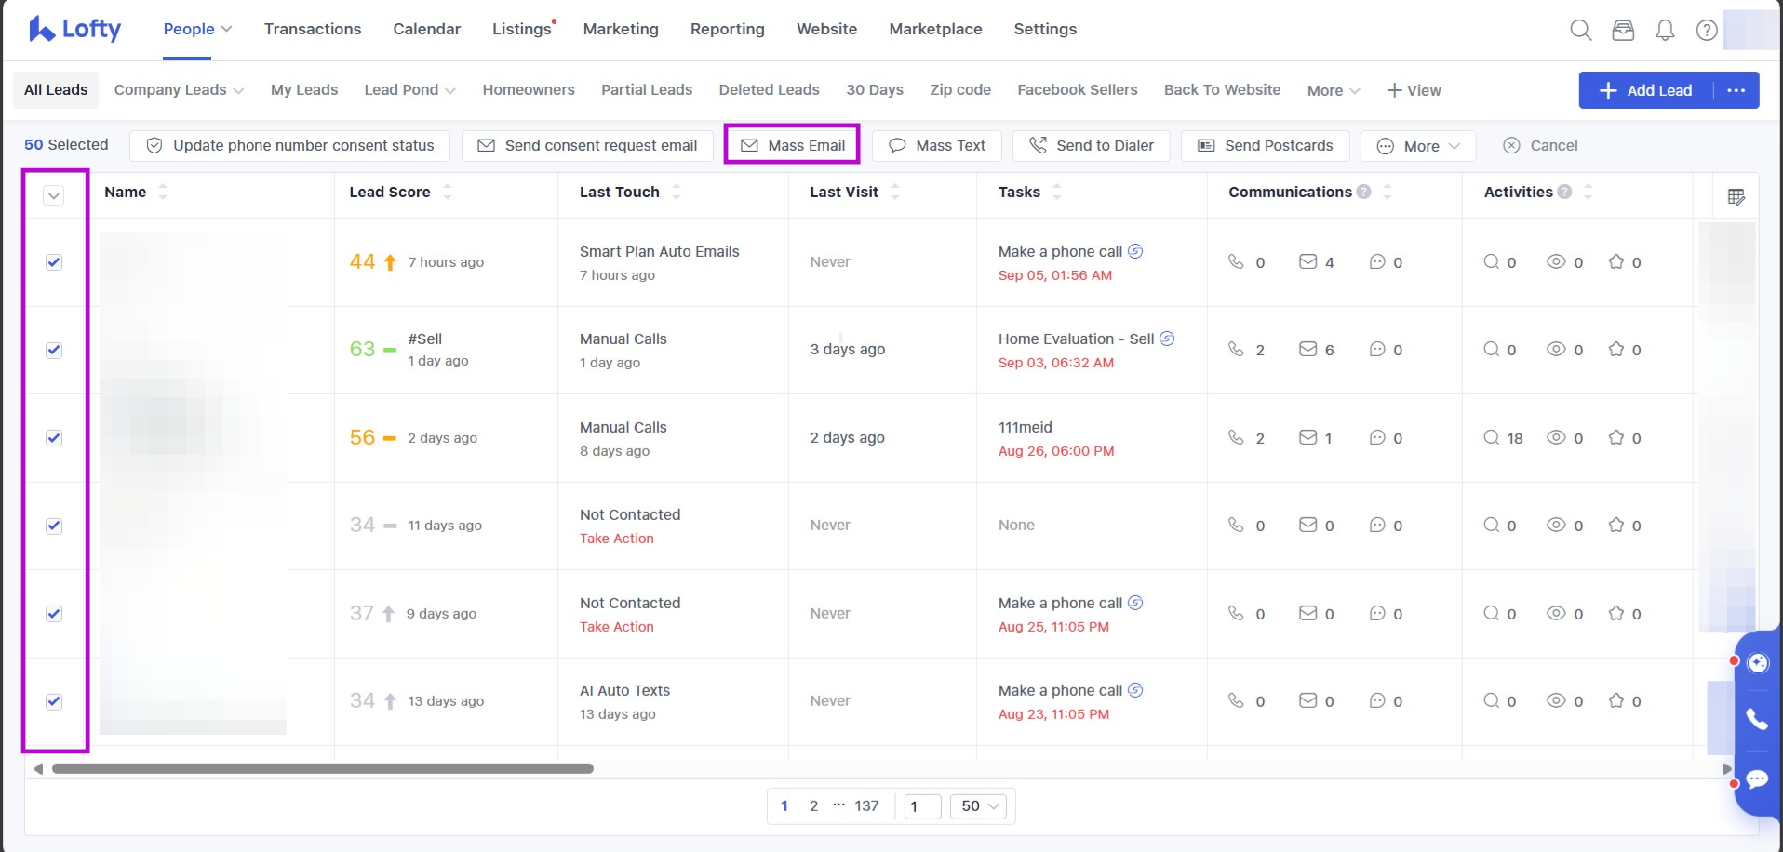Click the Communications column info icon
The width and height of the screenshot is (1783, 852).
pos(1363,192)
